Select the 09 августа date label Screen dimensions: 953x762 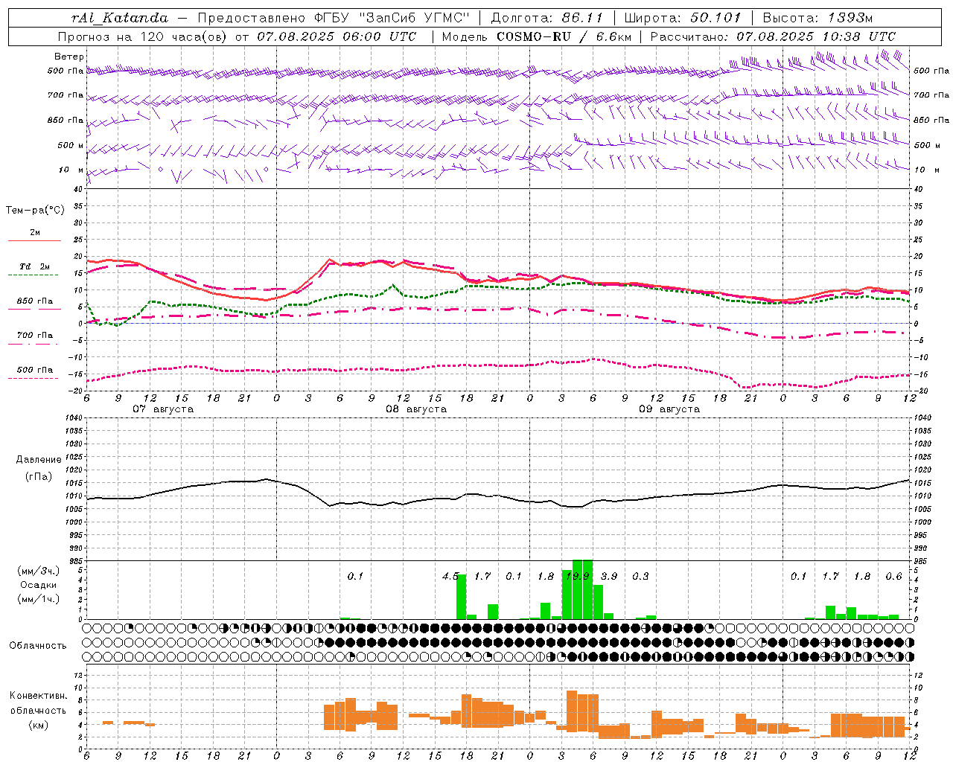pyautogui.click(x=669, y=409)
